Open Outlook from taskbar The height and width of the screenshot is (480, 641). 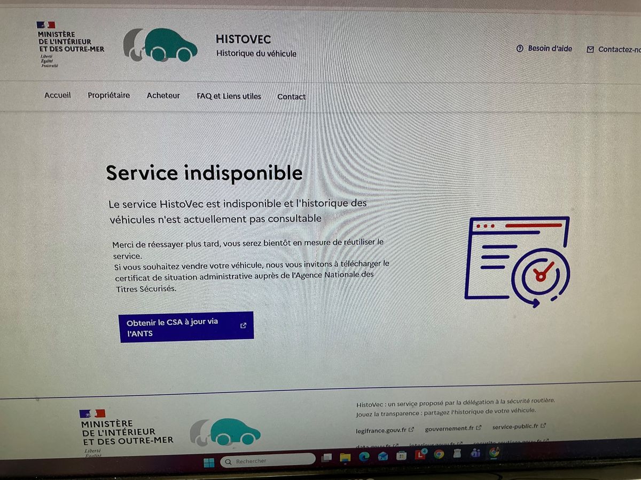tap(382, 456)
